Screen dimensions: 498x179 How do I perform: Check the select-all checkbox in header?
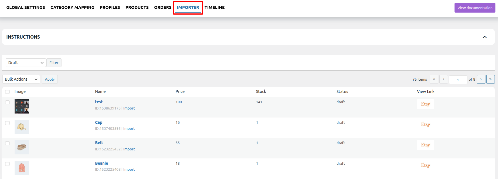tap(7, 92)
